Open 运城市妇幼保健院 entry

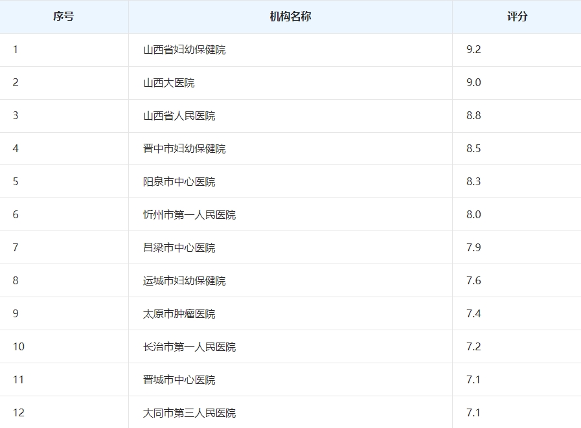(184, 281)
